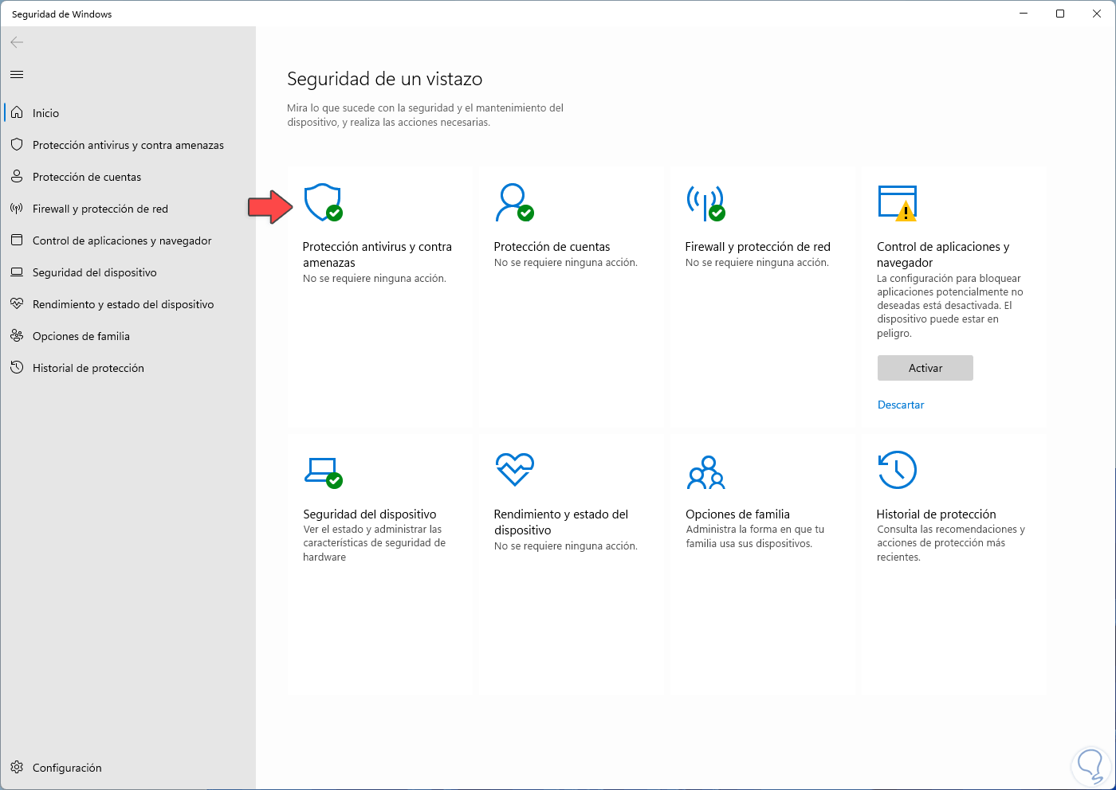1116x790 pixels.
Task: Open the Historial de protección clock icon
Action: tap(897, 470)
